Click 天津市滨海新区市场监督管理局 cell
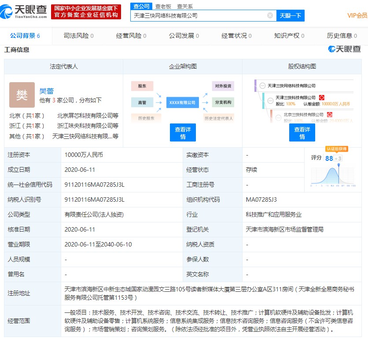This screenshot has width=368, height=341. tap(284, 229)
